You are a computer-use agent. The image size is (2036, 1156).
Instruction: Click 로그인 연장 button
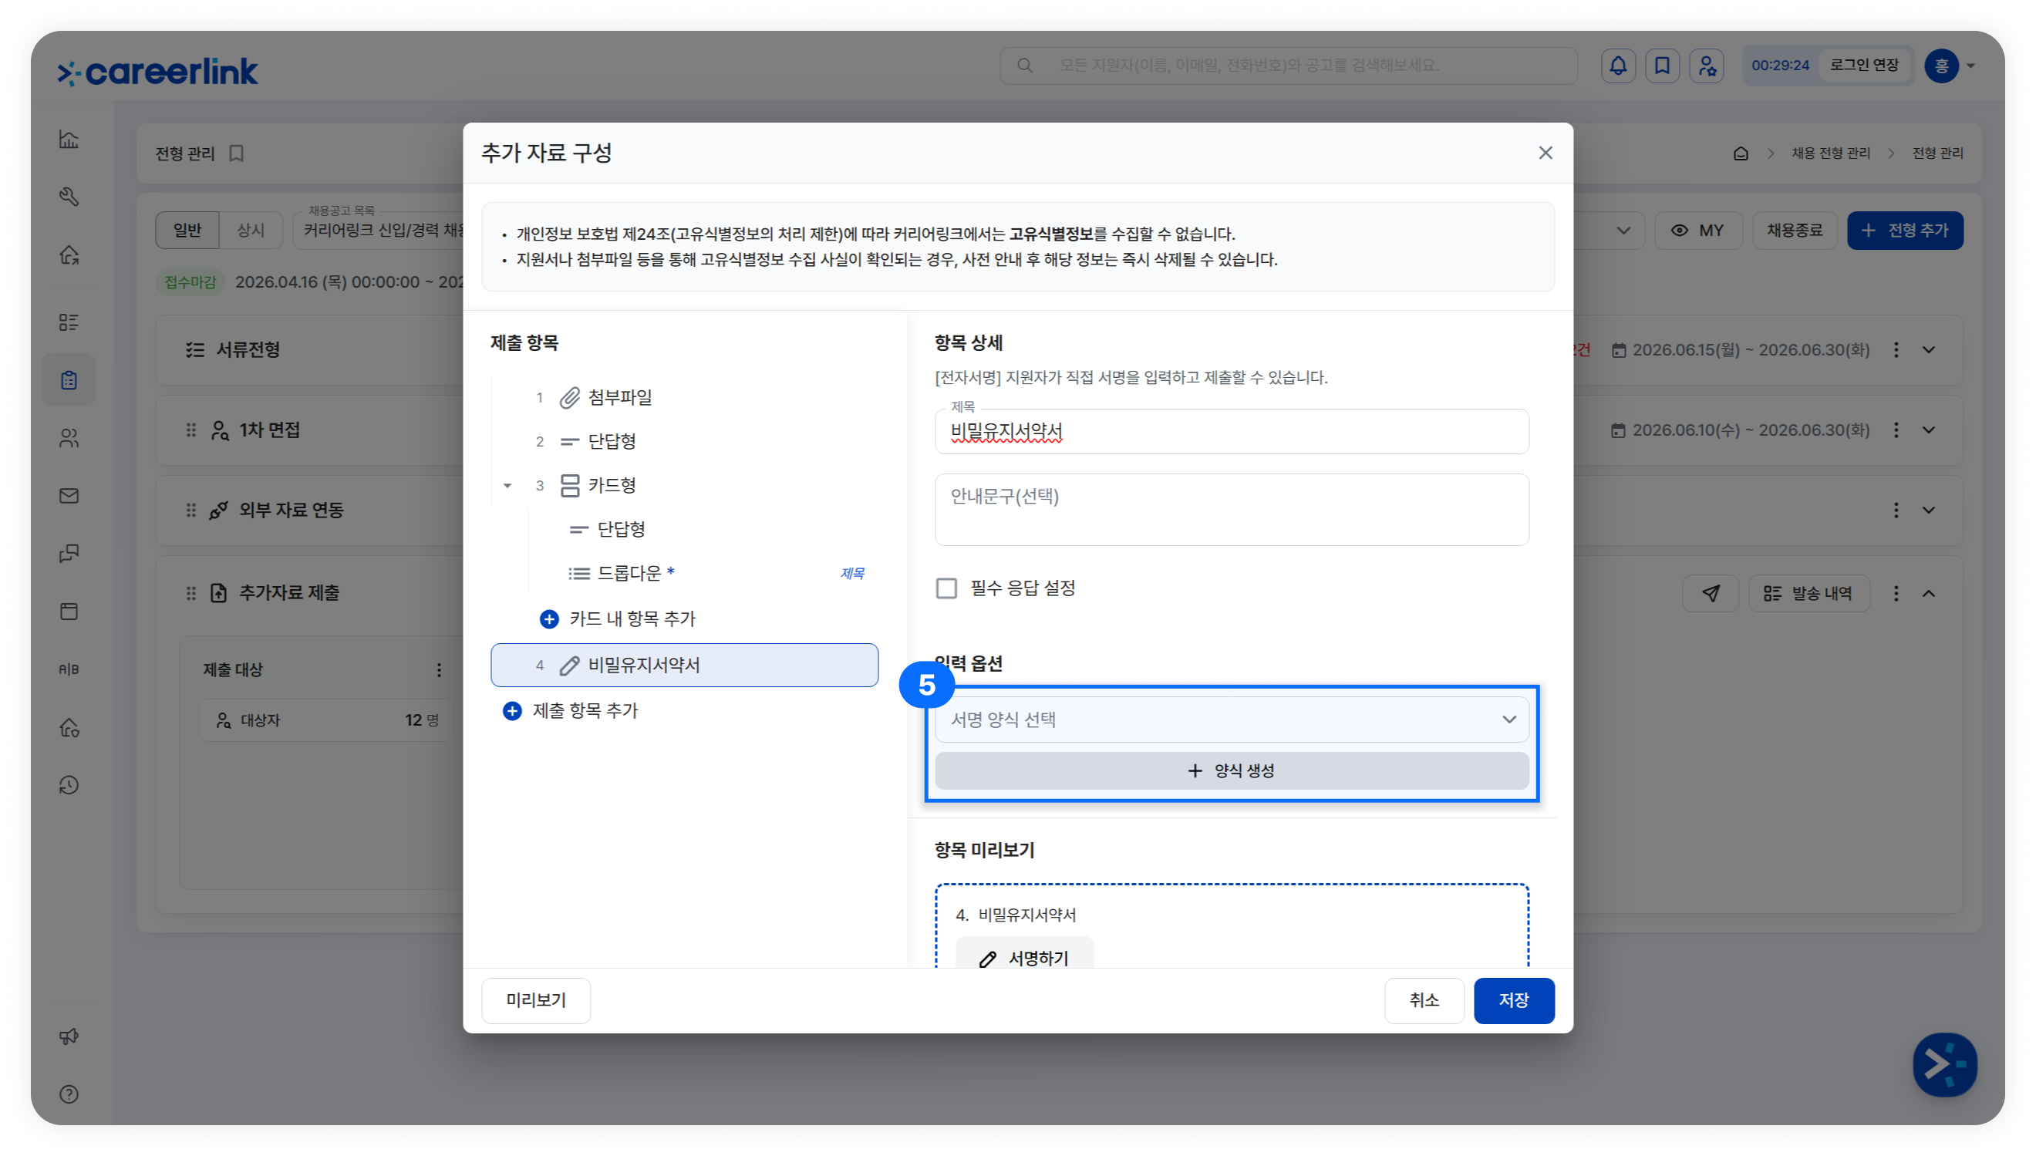[1864, 66]
